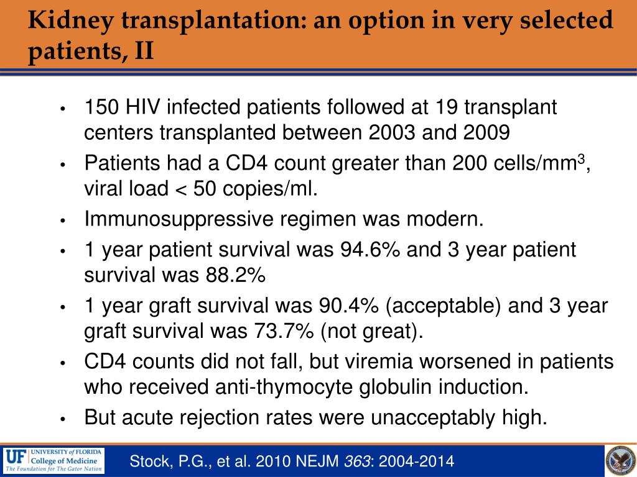Viewport: 637px width, 477px height.
Task: Click 'centers transplanted between 2003 and 2009'
Action: tap(297, 133)
